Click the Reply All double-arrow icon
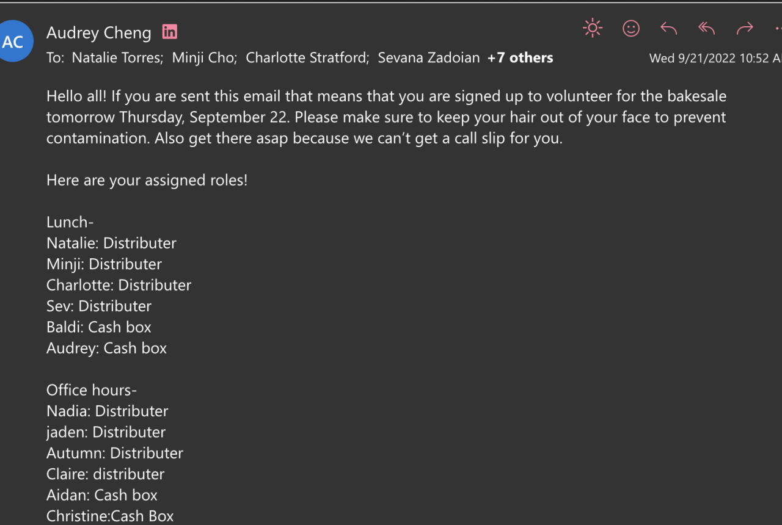This screenshot has height=525, width=782. pyautogui.click(x=706, y=28)
